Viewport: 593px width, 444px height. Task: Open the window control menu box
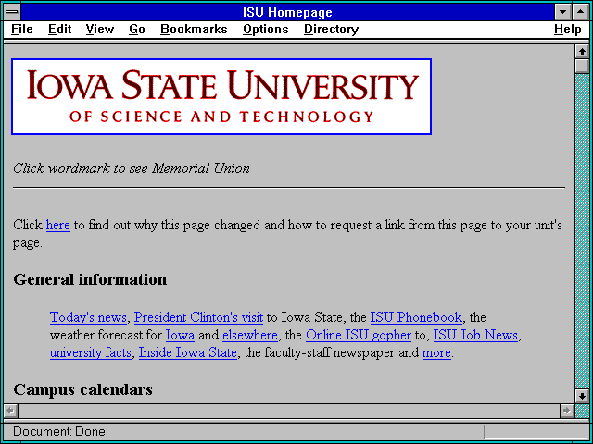(x=12, y=12)
